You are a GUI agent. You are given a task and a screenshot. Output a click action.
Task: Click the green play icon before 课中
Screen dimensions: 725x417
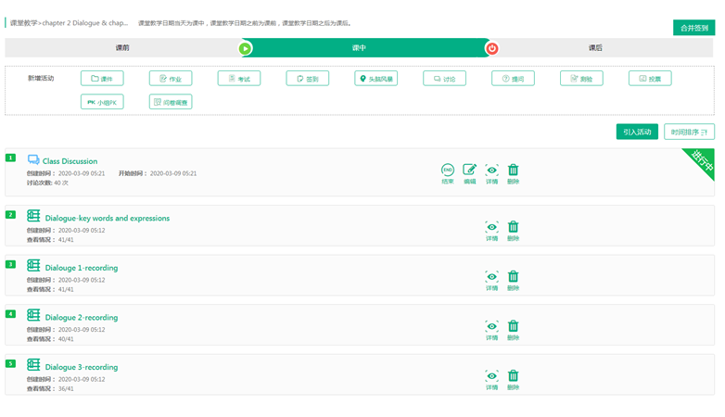pos(245,48)
